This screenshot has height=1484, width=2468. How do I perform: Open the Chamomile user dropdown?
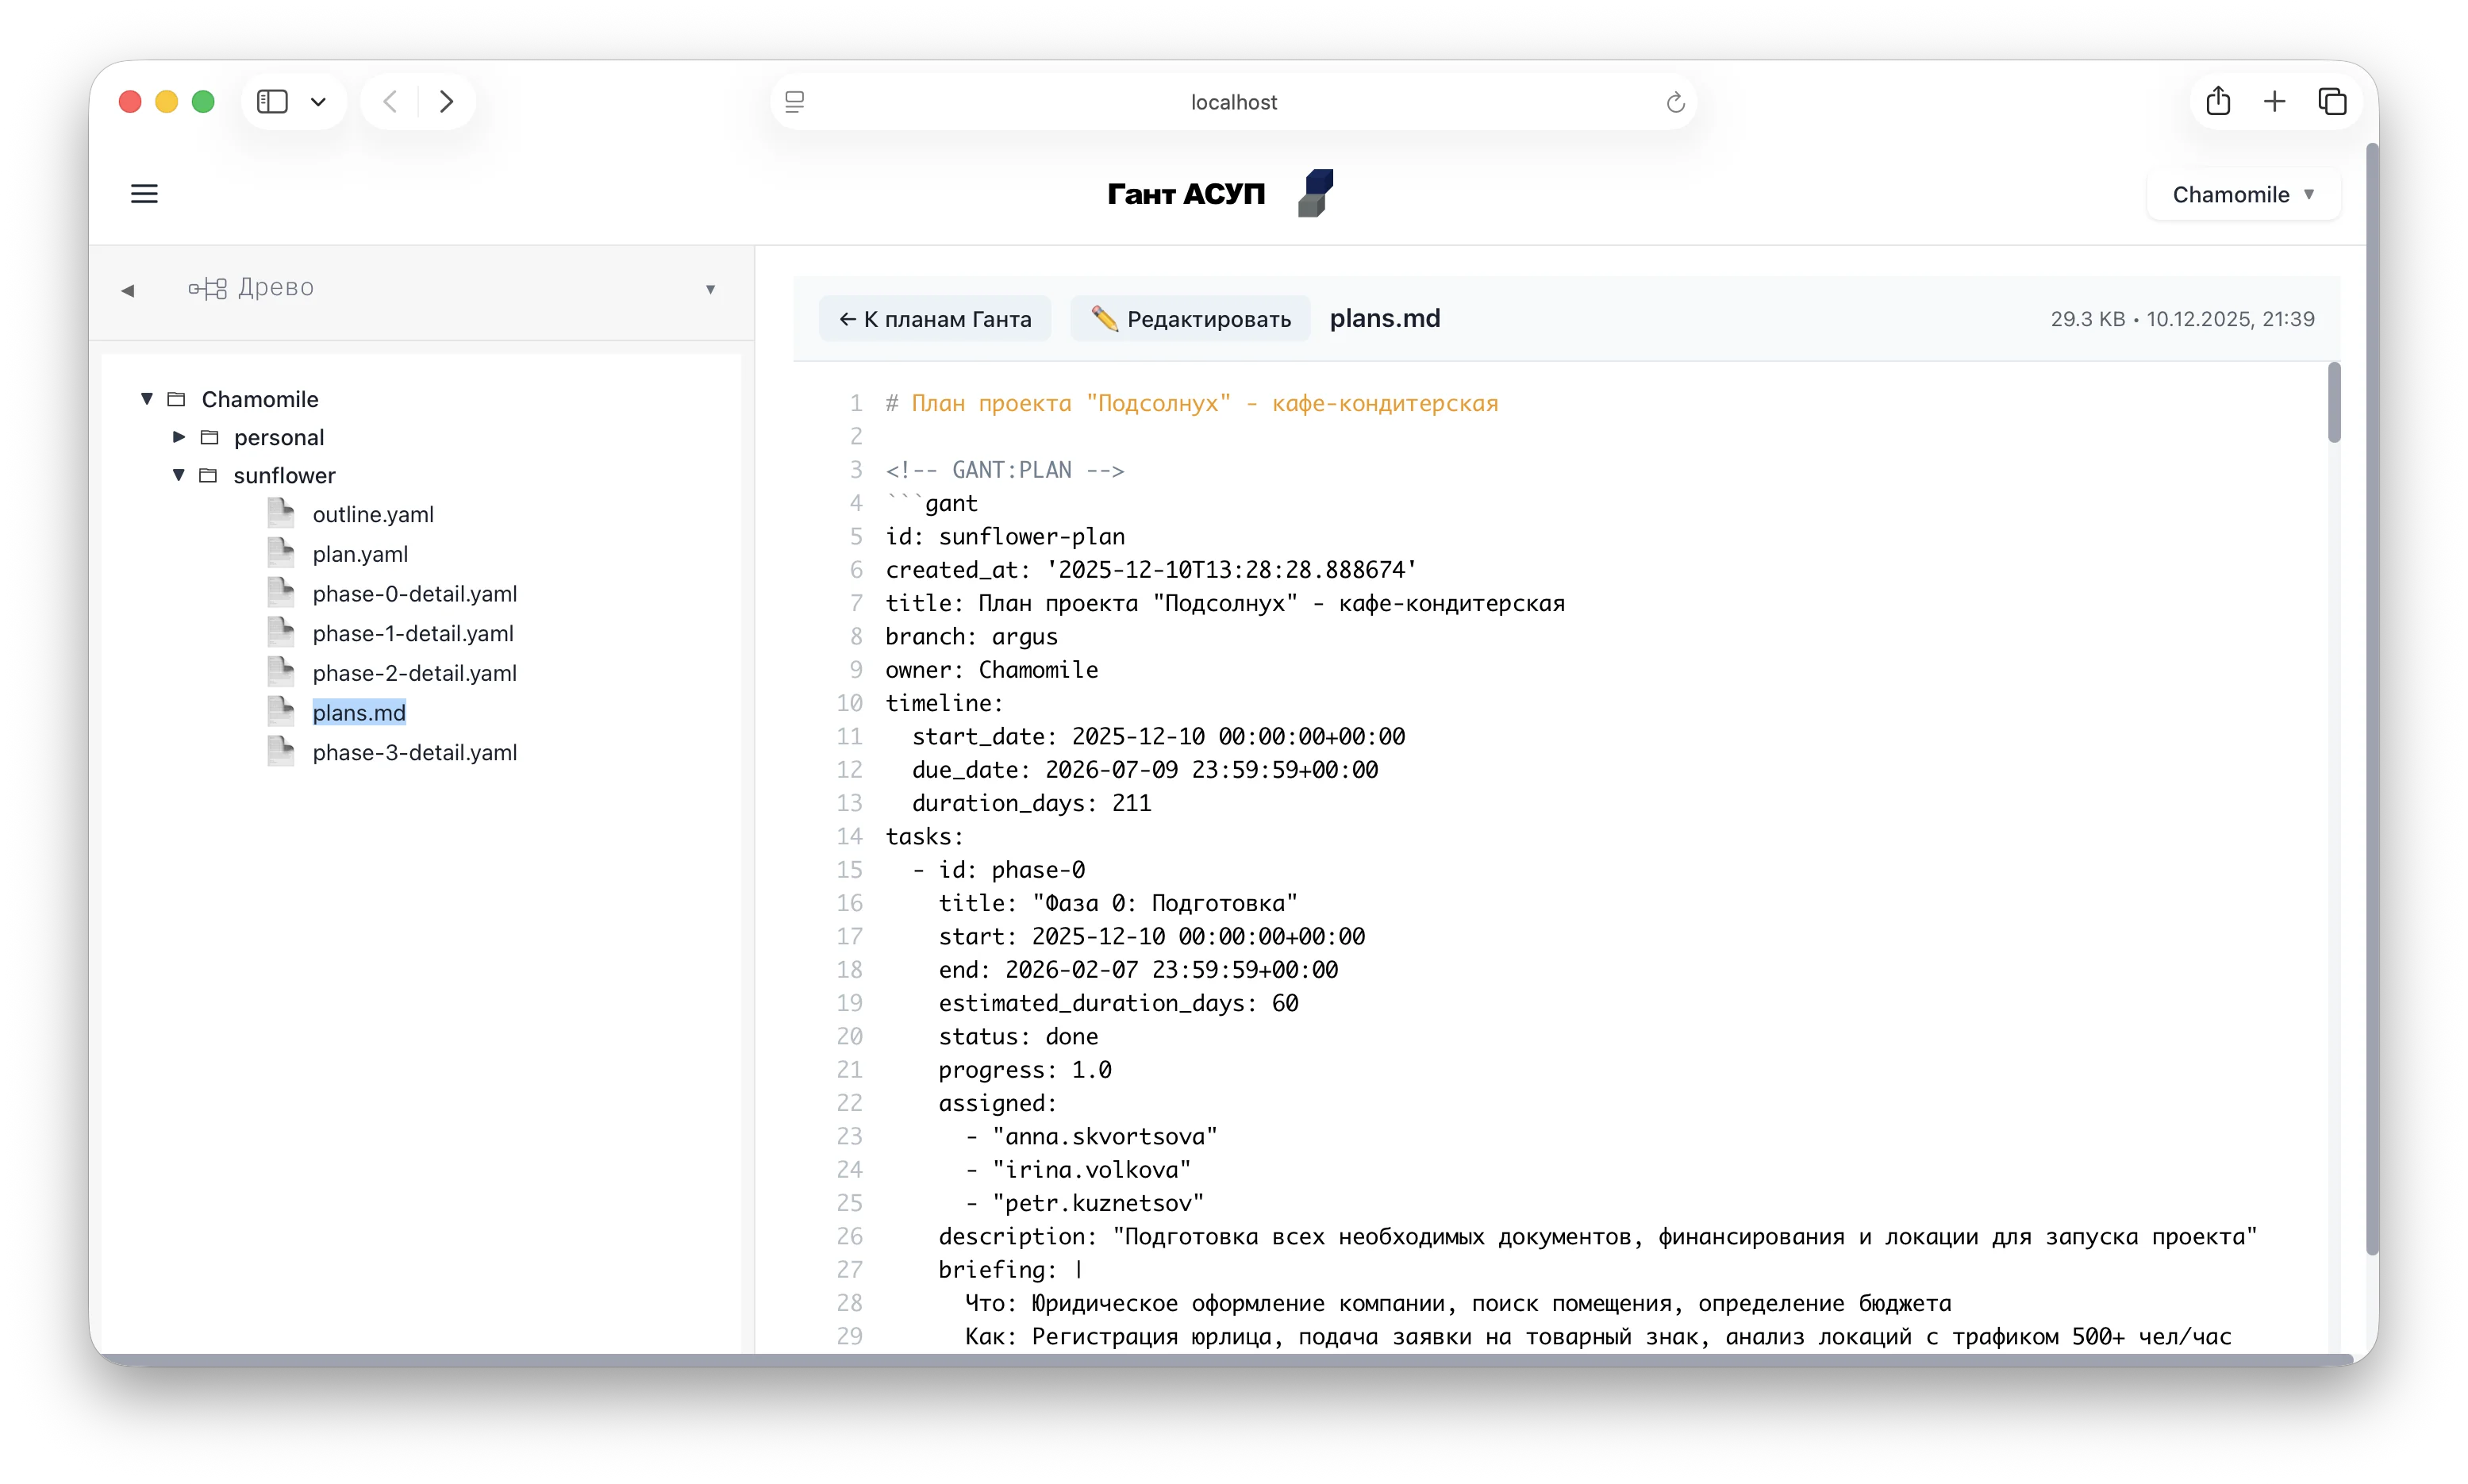pos(2242,195)
